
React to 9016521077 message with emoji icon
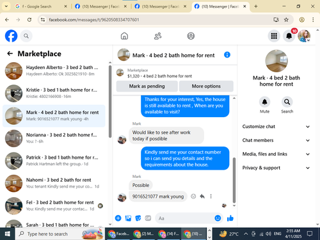[193, 196]
